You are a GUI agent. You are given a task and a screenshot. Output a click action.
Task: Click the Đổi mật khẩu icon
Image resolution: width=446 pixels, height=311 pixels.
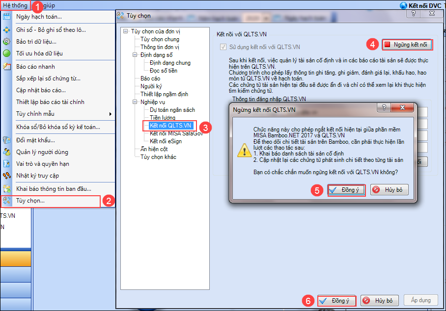6,140
